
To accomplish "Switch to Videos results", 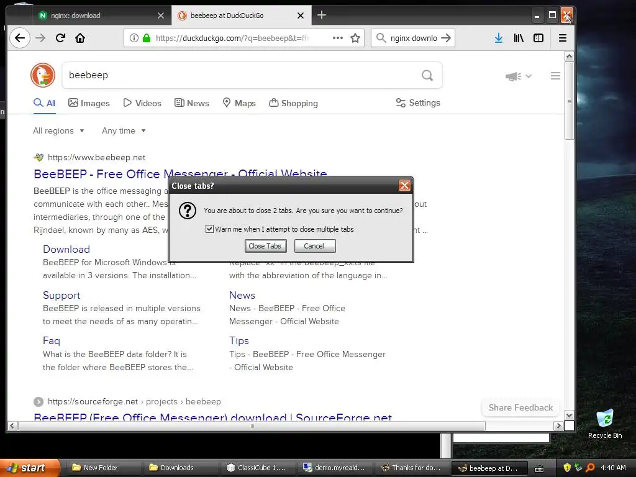I will pyautogui.click(x=142, y=103).
